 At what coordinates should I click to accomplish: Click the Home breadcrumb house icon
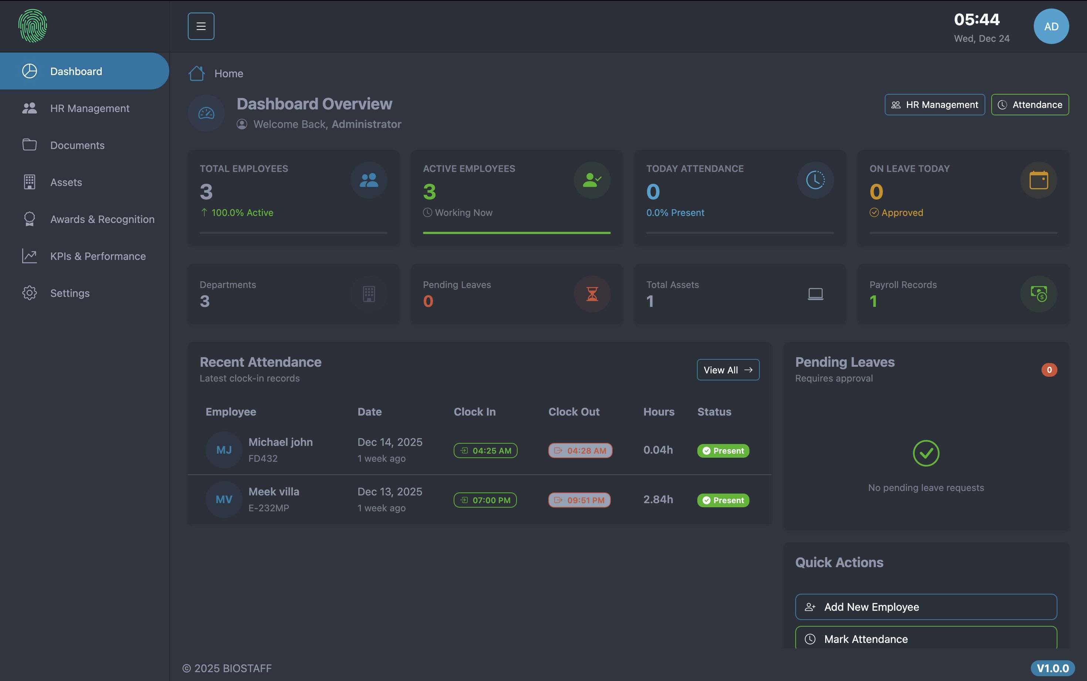196,74
